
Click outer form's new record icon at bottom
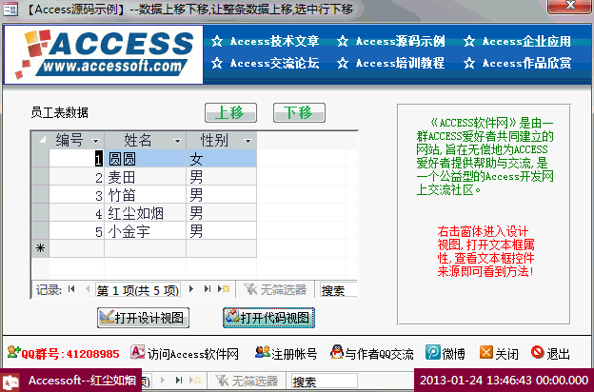195,380
